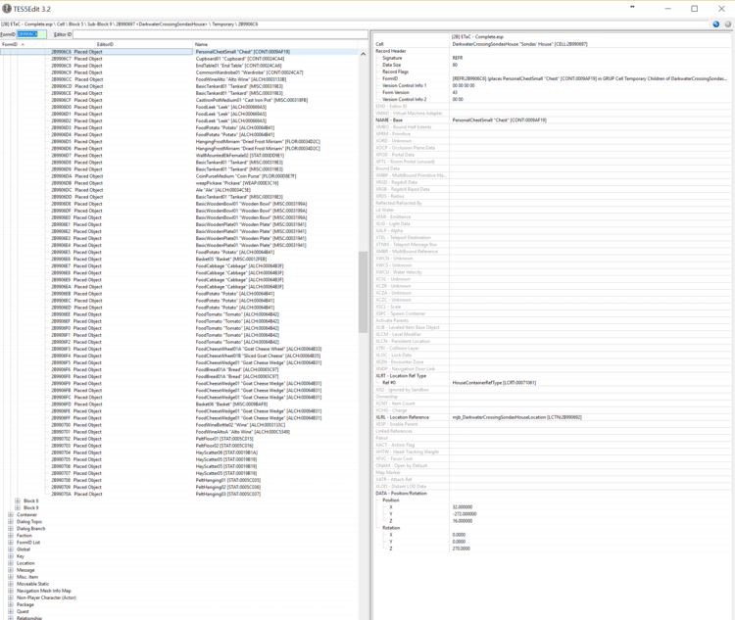Select the Quest tree label
Screen dimensions: 735x620
[23, 611]
